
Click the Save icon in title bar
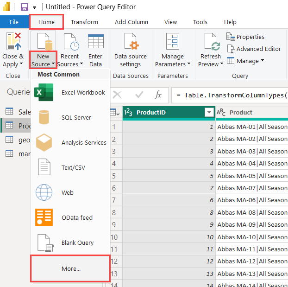pos(25,7)
